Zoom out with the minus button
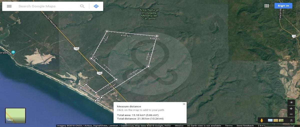 291,114
